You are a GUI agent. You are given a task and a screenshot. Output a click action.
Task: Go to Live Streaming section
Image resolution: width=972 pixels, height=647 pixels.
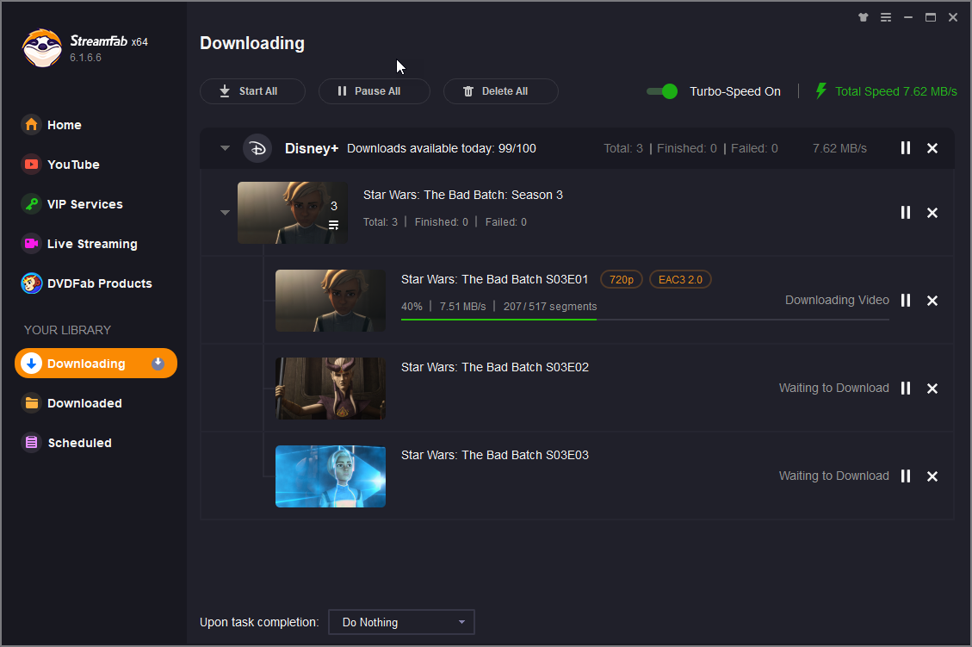(x=79, y=244)
